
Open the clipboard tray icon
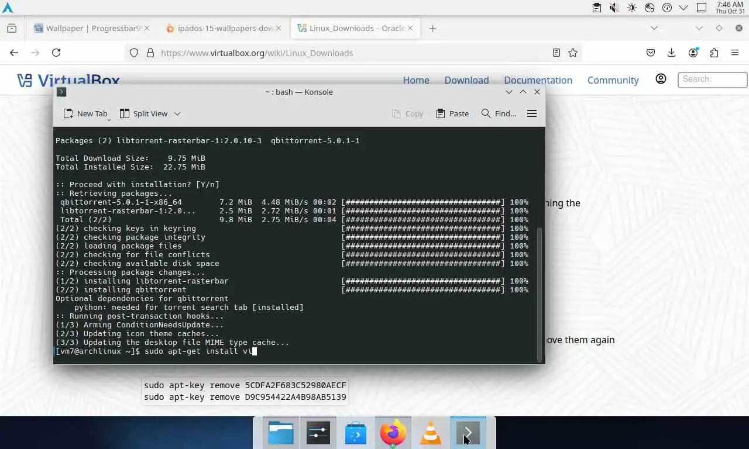[x=596, y=8]
